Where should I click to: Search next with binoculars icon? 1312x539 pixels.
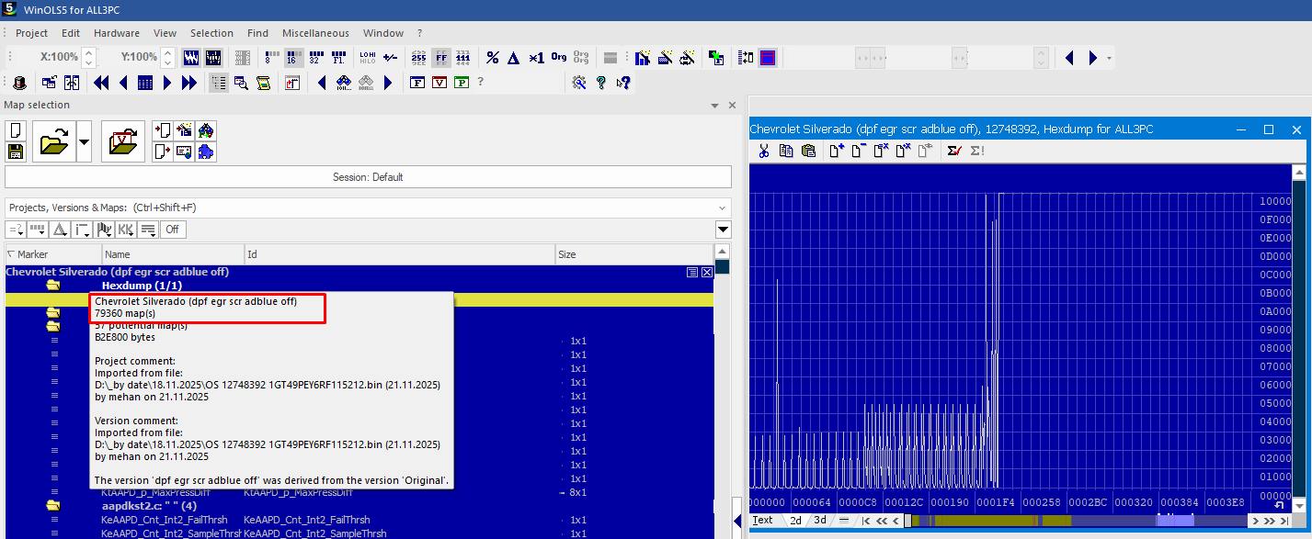coord(344,83)
